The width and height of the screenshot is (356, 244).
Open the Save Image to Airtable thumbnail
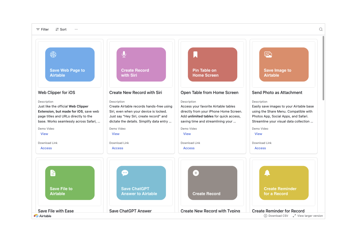[284, 64]
